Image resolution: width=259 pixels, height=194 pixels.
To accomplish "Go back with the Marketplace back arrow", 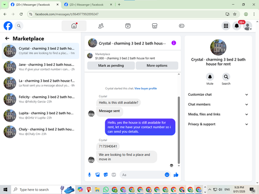I will click(7, 38).
